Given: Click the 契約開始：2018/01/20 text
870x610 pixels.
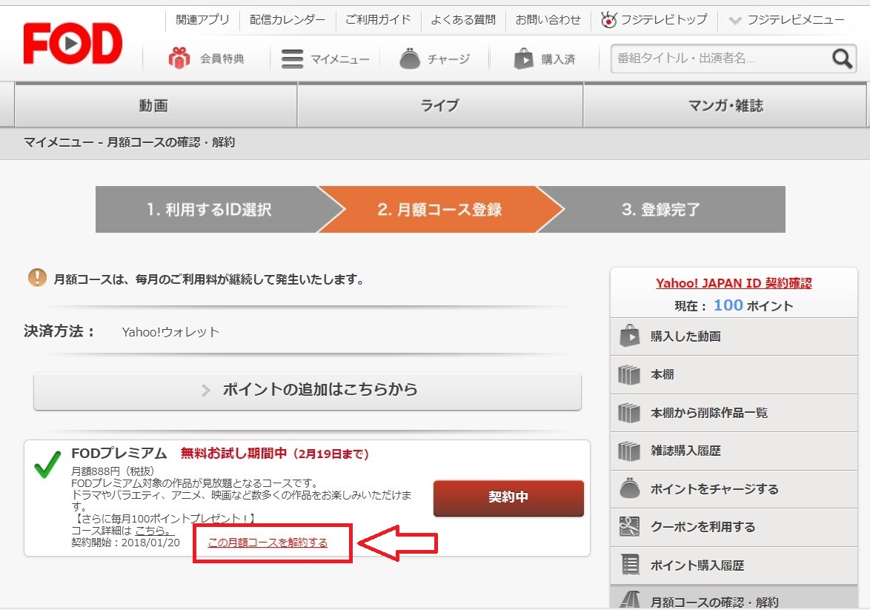Looking at the screenshot, I should 125,543.
